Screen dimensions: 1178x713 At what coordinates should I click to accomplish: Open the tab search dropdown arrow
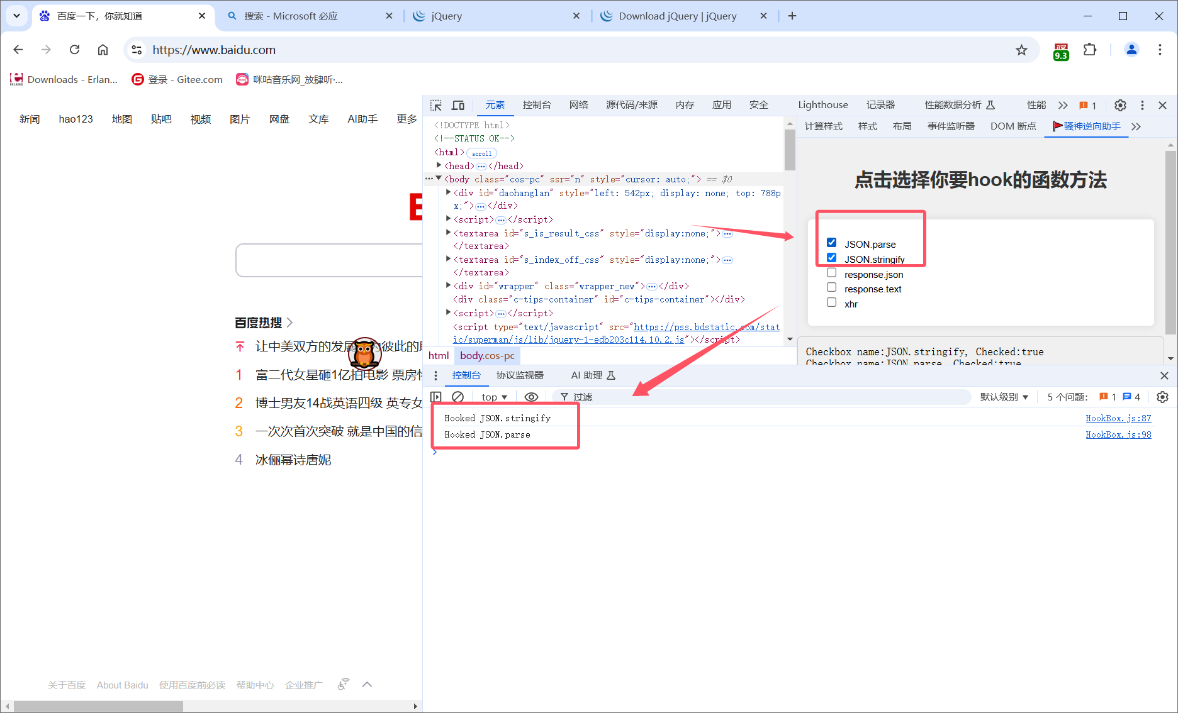coord(16,16)
